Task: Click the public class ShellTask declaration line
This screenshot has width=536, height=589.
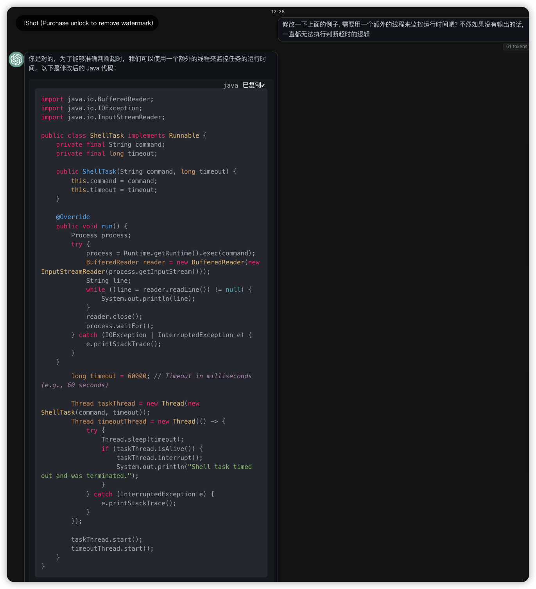Action: [x=124, y=135]
